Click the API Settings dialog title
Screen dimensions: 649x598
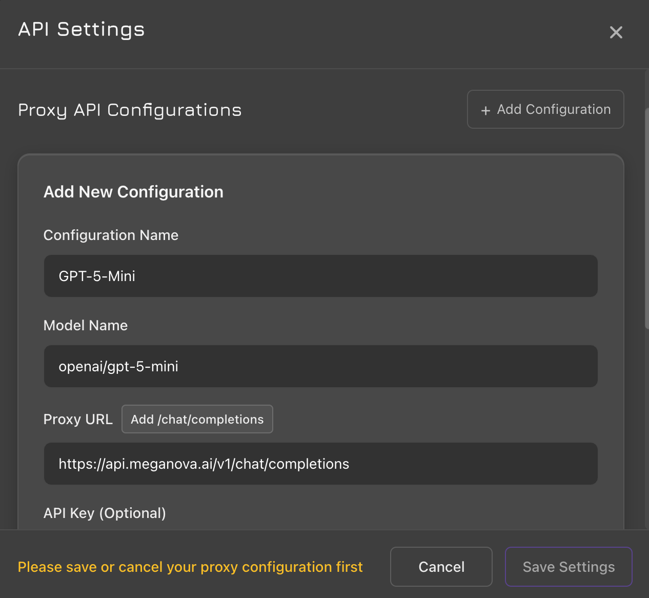click(82, 29)
